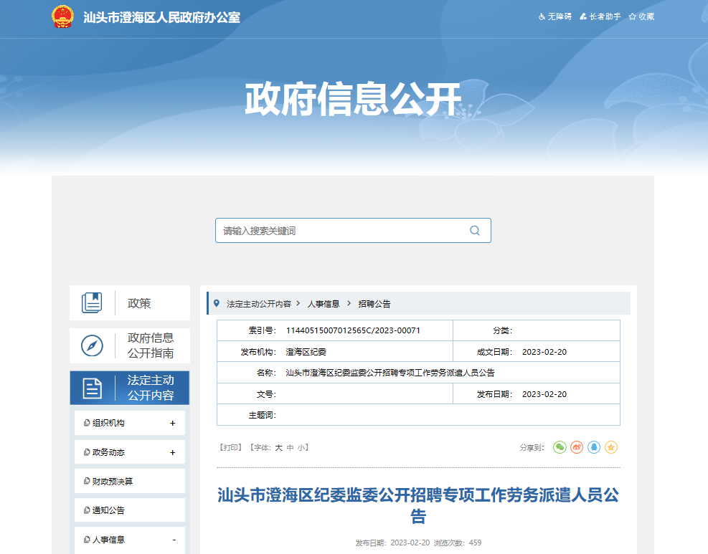Select medium font size 中

291,447
